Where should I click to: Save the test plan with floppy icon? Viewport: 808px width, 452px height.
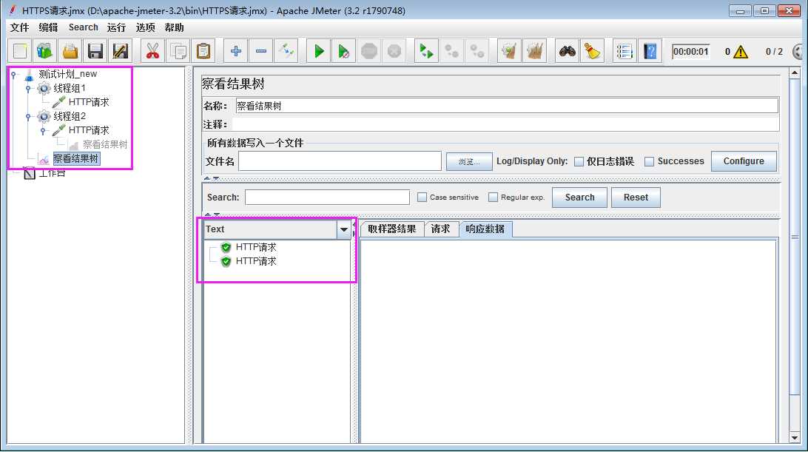point(95,51)
